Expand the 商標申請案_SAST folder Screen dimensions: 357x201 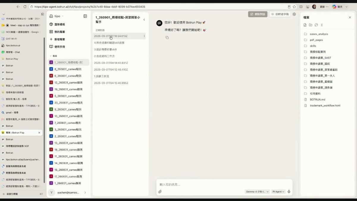pos(320,58)
